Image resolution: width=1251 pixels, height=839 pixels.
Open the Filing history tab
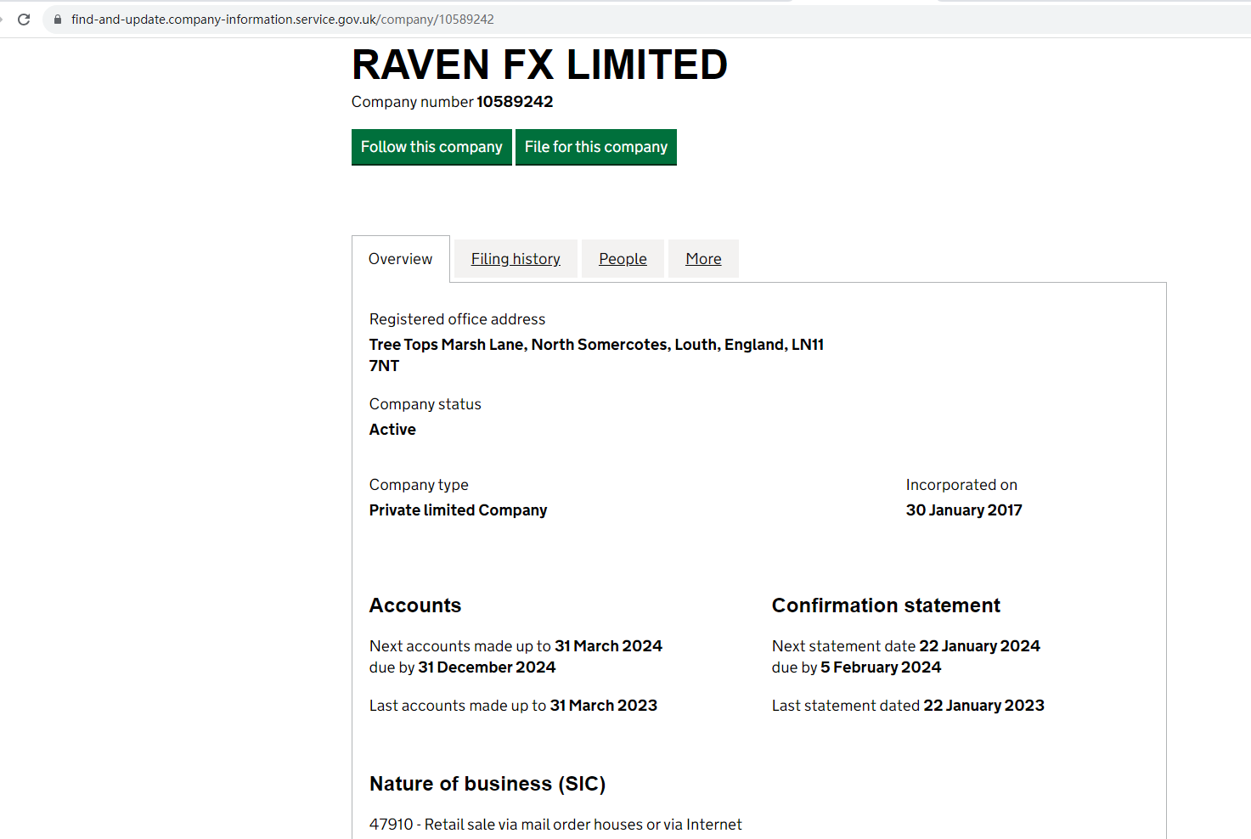[x=516, y=259]
